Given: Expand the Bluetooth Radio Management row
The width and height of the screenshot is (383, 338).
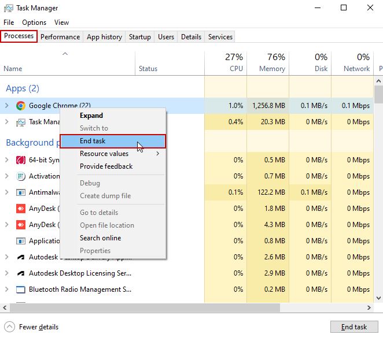Looking at the screenshot, I should pos(7,289).
